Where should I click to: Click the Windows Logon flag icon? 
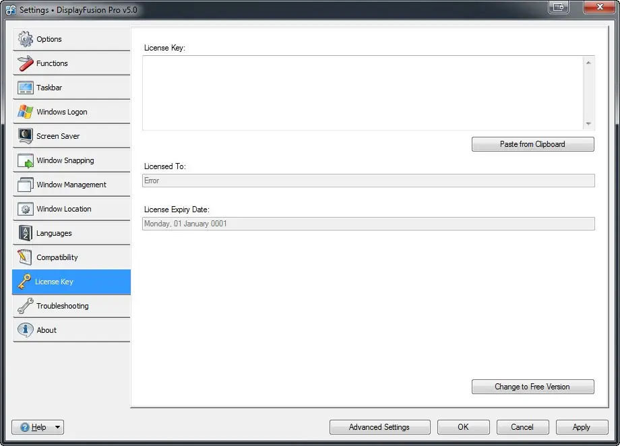pos(26,112)
